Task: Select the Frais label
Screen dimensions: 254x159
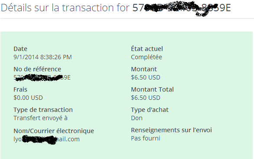Action: point(20,89)
